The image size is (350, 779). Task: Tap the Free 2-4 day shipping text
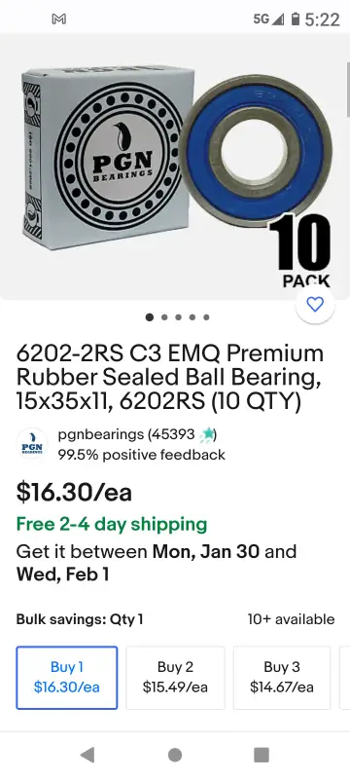point(112,524)
